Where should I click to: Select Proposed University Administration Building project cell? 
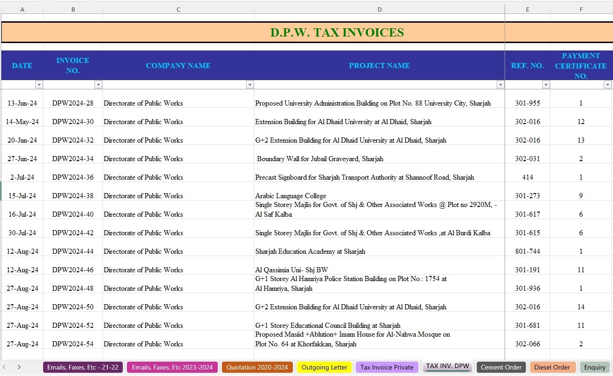[379, 99]
